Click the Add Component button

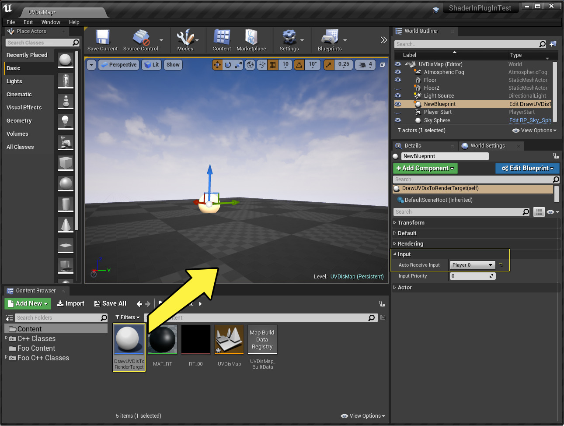pos(425,168)
